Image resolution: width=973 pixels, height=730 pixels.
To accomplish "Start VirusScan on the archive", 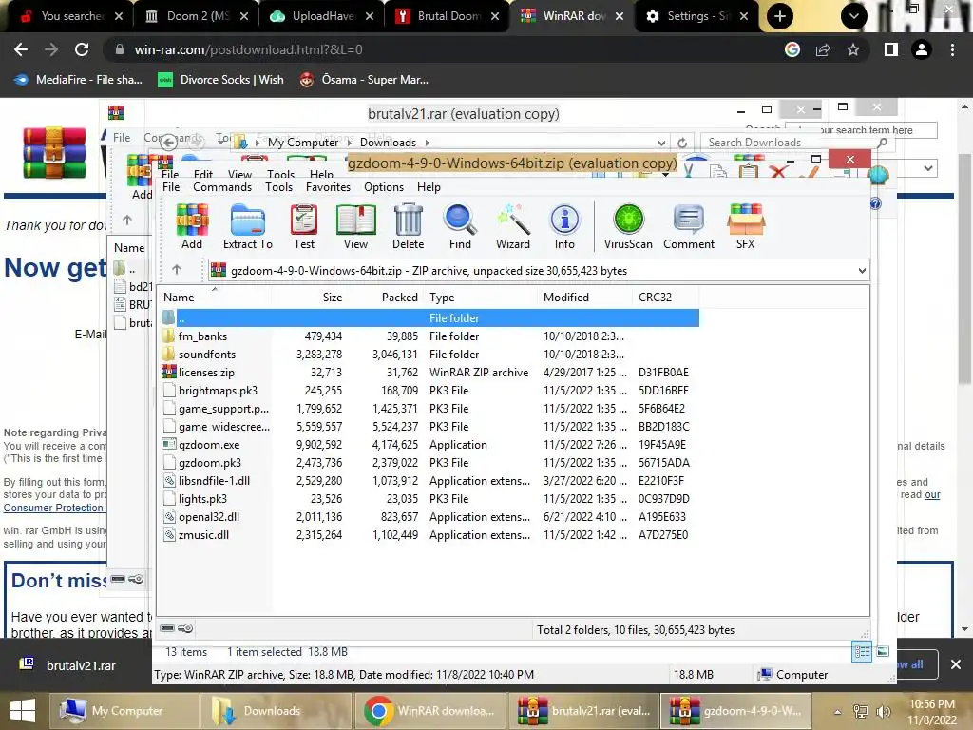I will [x=628, y=226].
